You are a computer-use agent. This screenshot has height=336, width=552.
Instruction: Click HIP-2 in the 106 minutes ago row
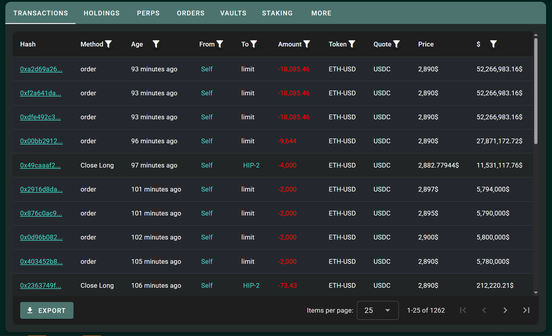coord(251,285)
